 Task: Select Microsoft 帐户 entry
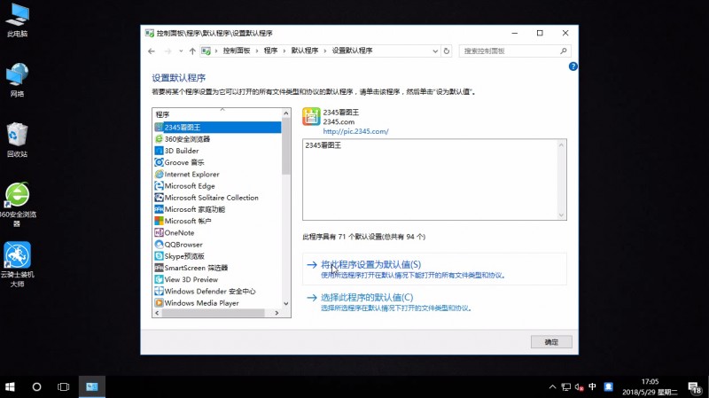pyautogui.click(x=217, y=222)
